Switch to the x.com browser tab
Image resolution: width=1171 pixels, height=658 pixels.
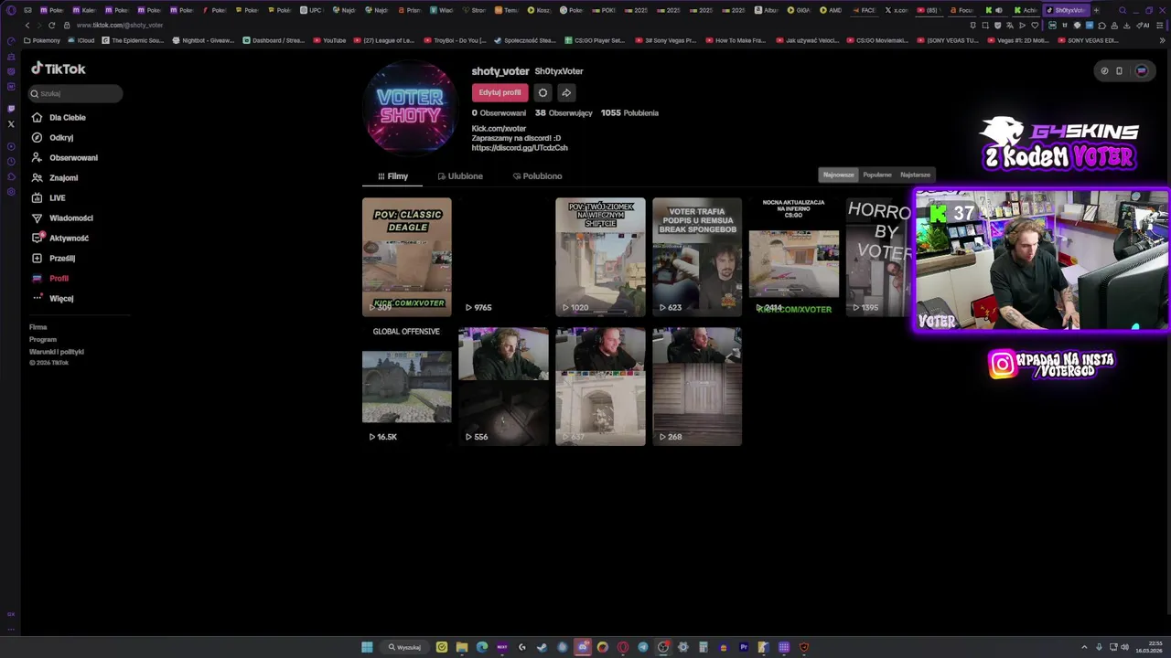pyautogui.click(x=897, y=10)
